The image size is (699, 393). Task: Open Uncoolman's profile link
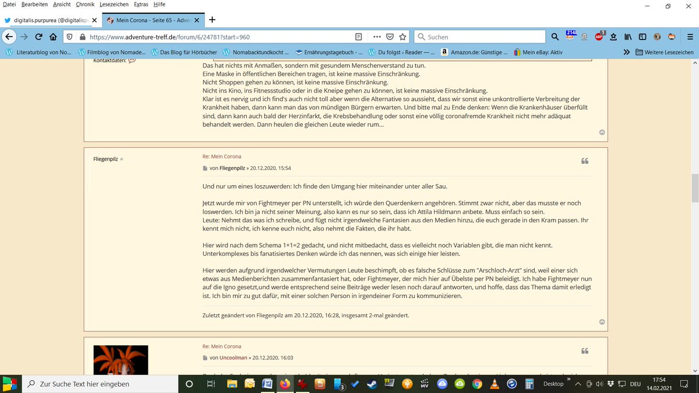235,357
